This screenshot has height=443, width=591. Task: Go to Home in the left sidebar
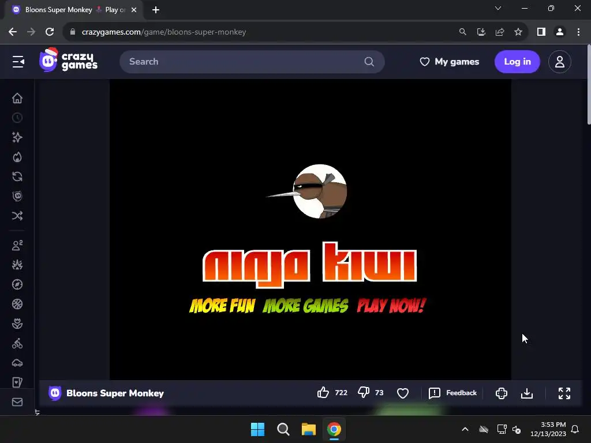point(17,98)
